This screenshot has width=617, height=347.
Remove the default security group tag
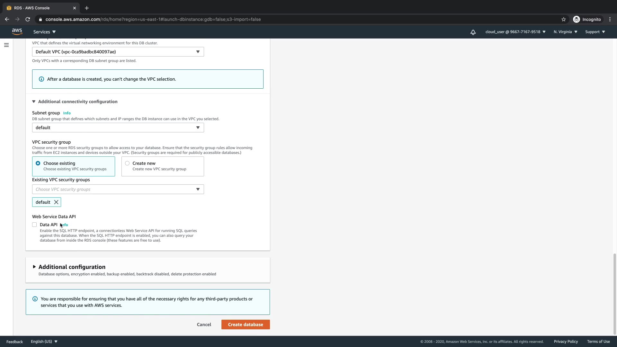tap(56, 202)
